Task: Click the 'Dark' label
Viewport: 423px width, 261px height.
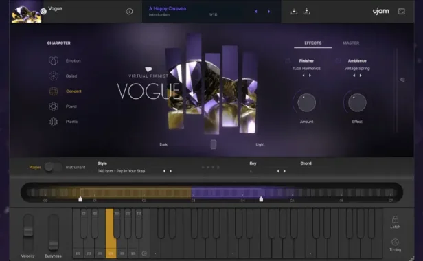Action: (163, 144)
